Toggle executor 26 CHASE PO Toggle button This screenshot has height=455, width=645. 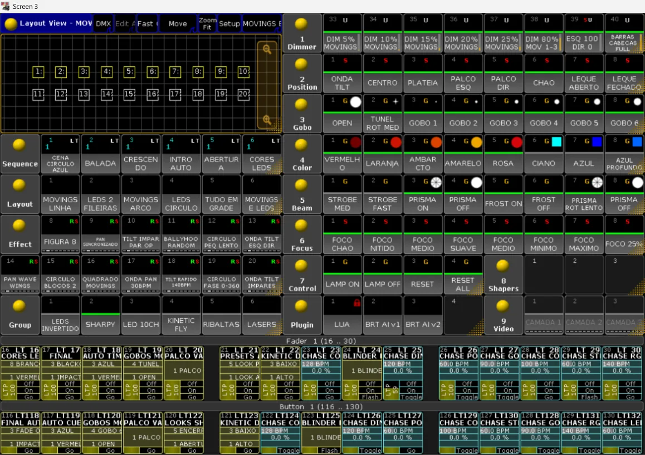pos(467,397)
